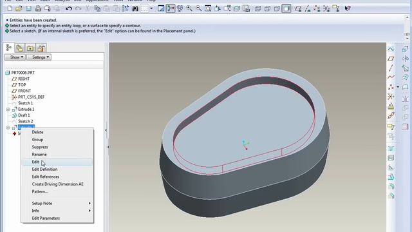Toggle datum points display
Screen dimensions: 412x232
pos(317,8)
